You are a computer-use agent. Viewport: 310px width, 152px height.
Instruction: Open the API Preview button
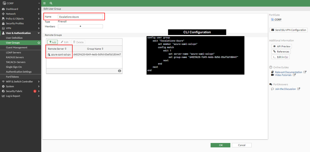click(x=282, y=46)
